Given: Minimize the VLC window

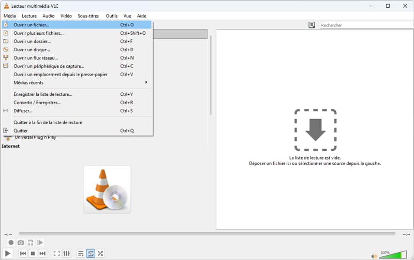Looking at the screenshot, I should 371,6.
